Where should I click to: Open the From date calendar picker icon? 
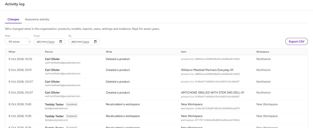[x=61, y=42]
